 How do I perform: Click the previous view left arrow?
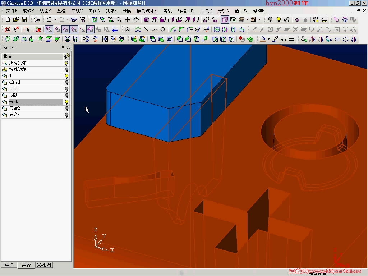point(297,20)
